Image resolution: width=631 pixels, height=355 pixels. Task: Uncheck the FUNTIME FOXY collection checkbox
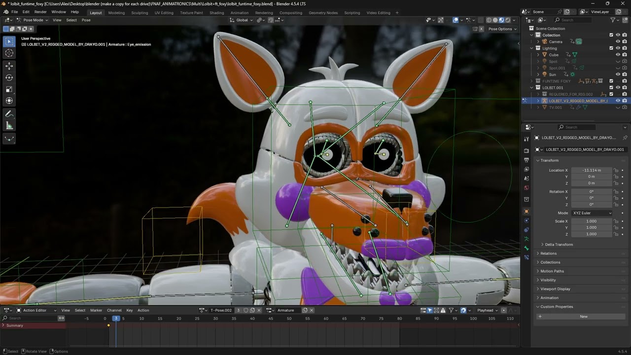click(x=611, y=81)
